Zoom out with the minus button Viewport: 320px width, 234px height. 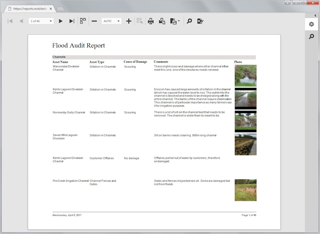click(x=94, y=21)
